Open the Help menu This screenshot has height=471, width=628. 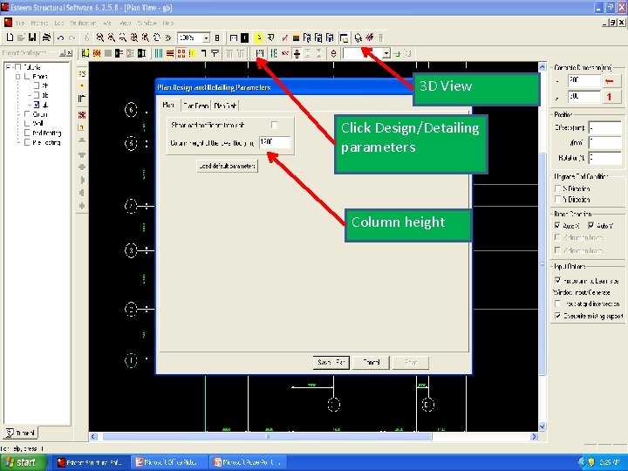click(x=167, y=23)
